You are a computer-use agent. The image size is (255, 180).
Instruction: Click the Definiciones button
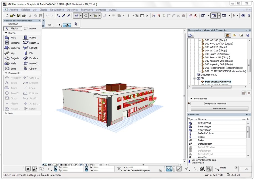click(219, 108)
